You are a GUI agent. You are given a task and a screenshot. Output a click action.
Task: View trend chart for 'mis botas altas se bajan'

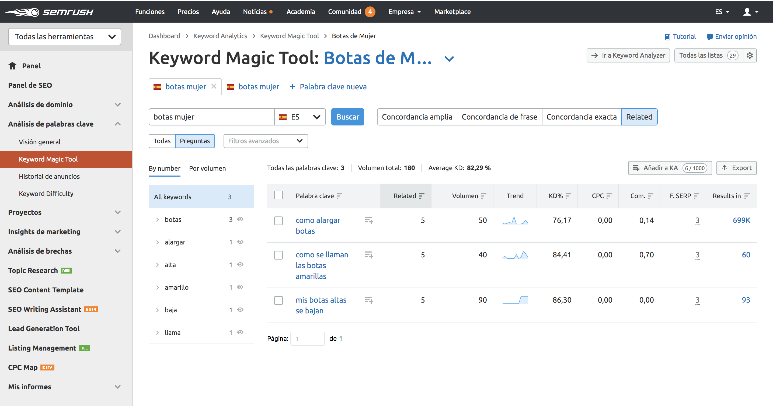click(515, 300)
